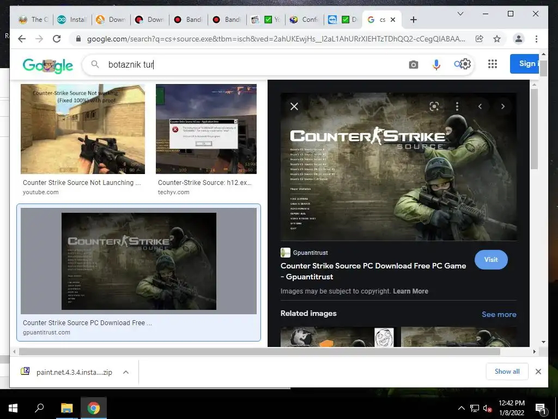Open network tray icon
The height and width of the screenshot is (419, 558).
[x=475, y=409]
